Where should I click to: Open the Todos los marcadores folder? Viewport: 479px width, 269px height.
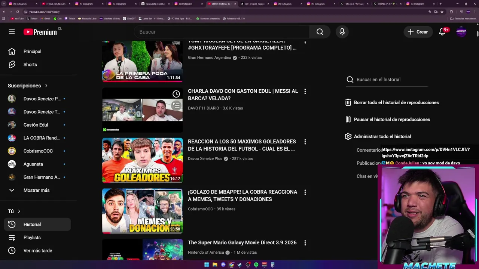tap(463, 18)
